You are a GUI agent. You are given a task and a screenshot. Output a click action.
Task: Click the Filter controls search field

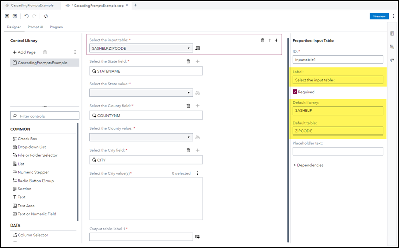coord(45,116)
